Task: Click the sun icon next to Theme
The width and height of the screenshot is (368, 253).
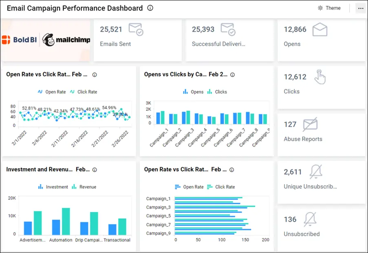Action: (320, 8)
